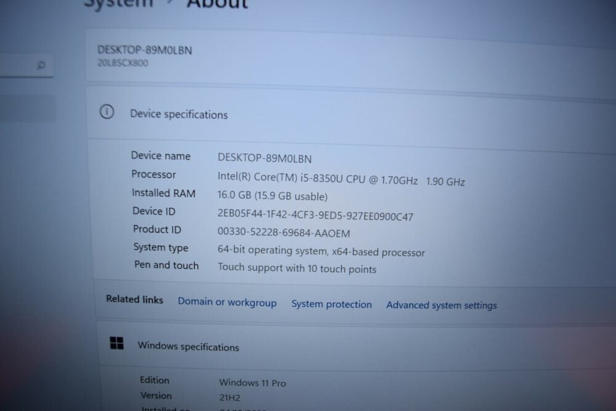This screenshot has height=411, width=616.
Task: Select the Product ID value 00330-52228-69684-AAOEM
Action: (x=283, y=232)
